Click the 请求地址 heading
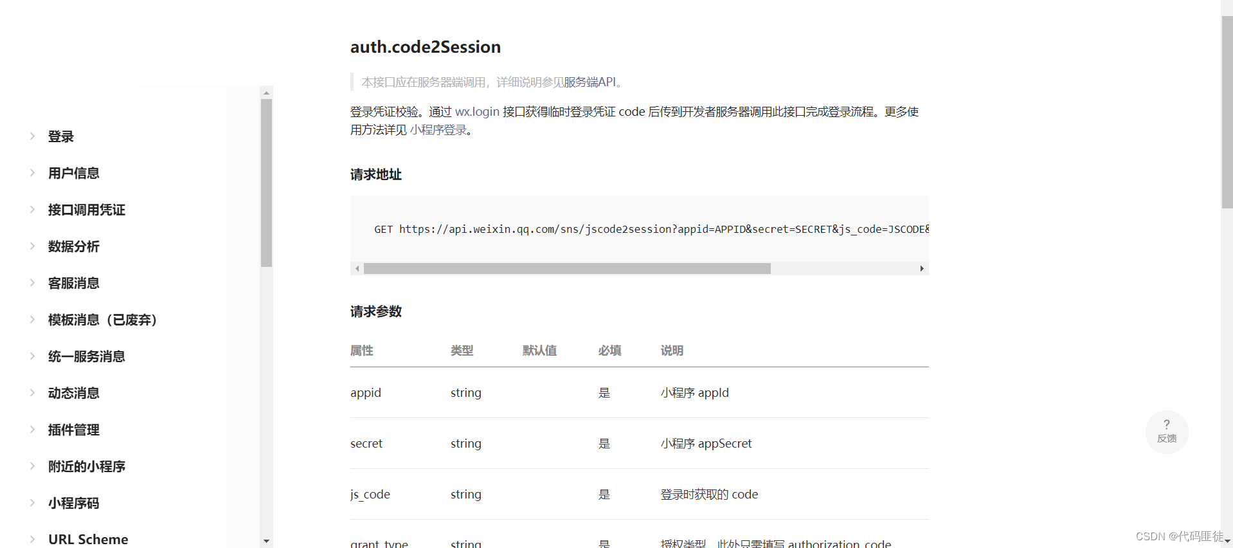 click(376, 174)
